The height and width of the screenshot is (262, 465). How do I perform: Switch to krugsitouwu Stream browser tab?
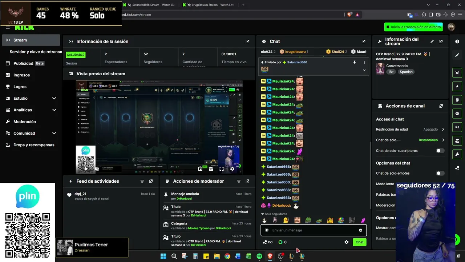pos(208,5)
